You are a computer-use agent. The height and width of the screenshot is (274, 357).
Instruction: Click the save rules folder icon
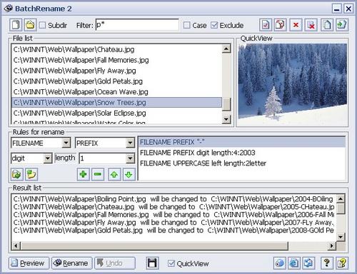tap(31, 174)
